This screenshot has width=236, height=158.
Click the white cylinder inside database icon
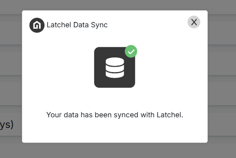coord(115,68)
